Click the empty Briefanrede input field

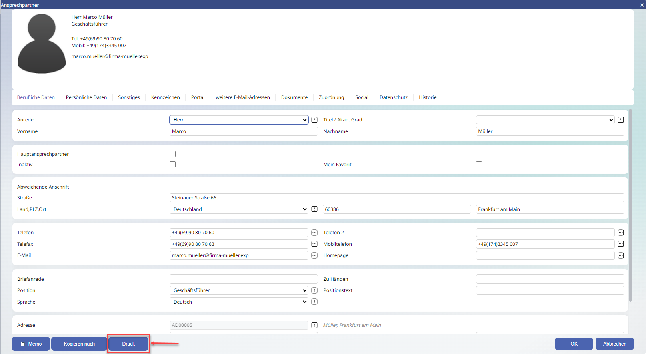[244, 279]
